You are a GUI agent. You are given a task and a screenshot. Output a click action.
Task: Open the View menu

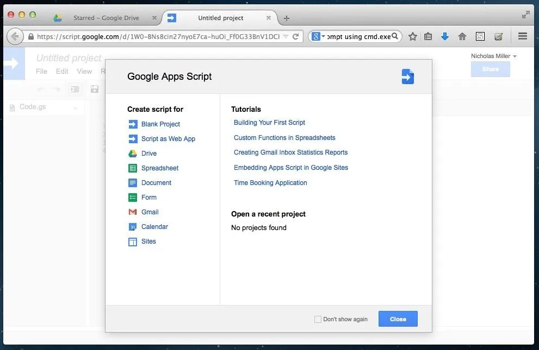tap(84, 71)
